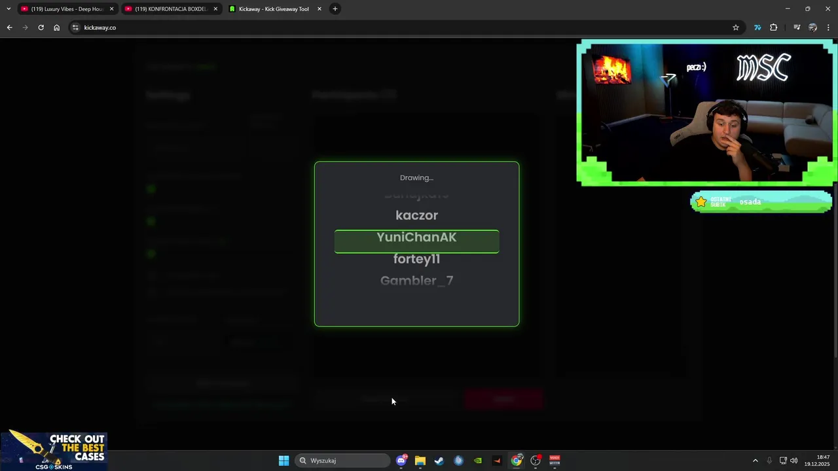The width and height of the screenshot is (838, 471).
Task: Click the kaczor name in draw list
Action: [416, 215]
